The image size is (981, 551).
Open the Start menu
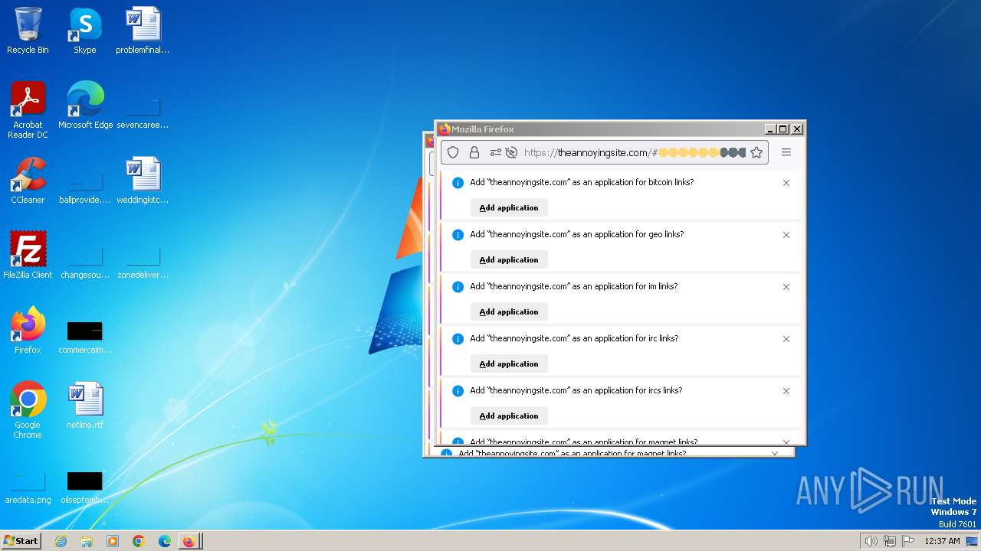coord(21,541)
